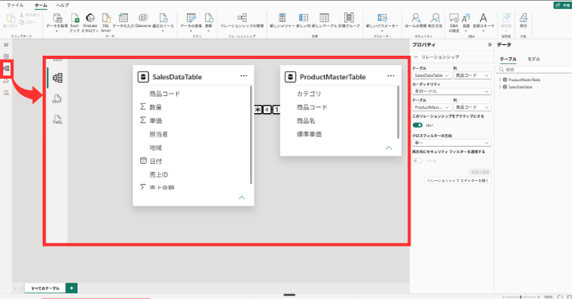Collapse the リレーションシップ section
This screenshot has width=572, height=299.
pos(415,57)
